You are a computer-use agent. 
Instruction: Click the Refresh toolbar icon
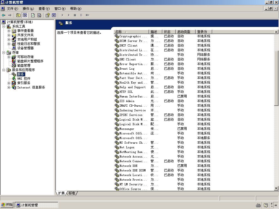pyautogui.click(x=33, y=15)
